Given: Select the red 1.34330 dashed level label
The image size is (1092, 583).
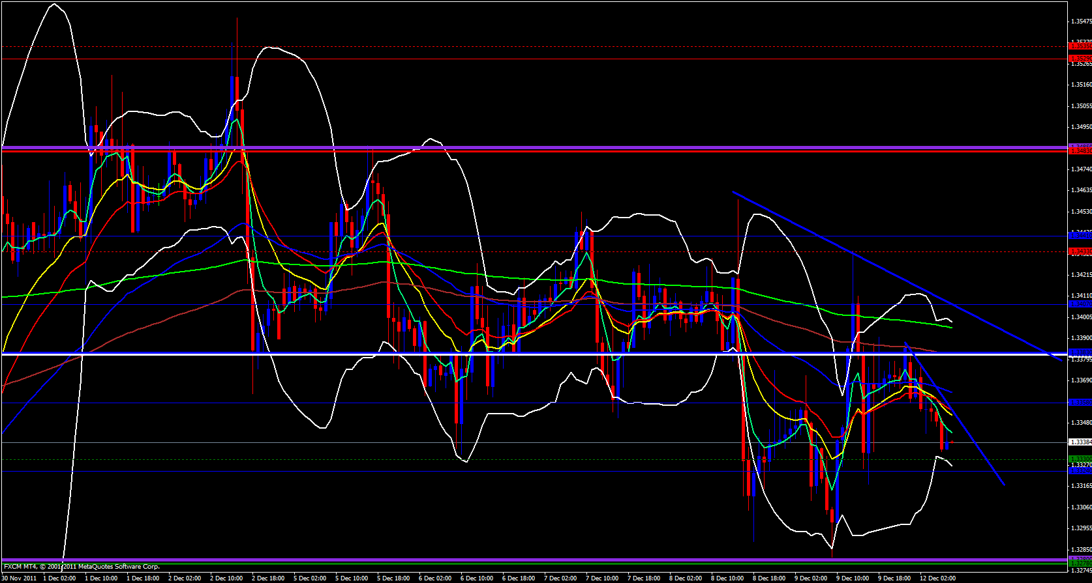Looking at the screenshot, I should 1080,251.
